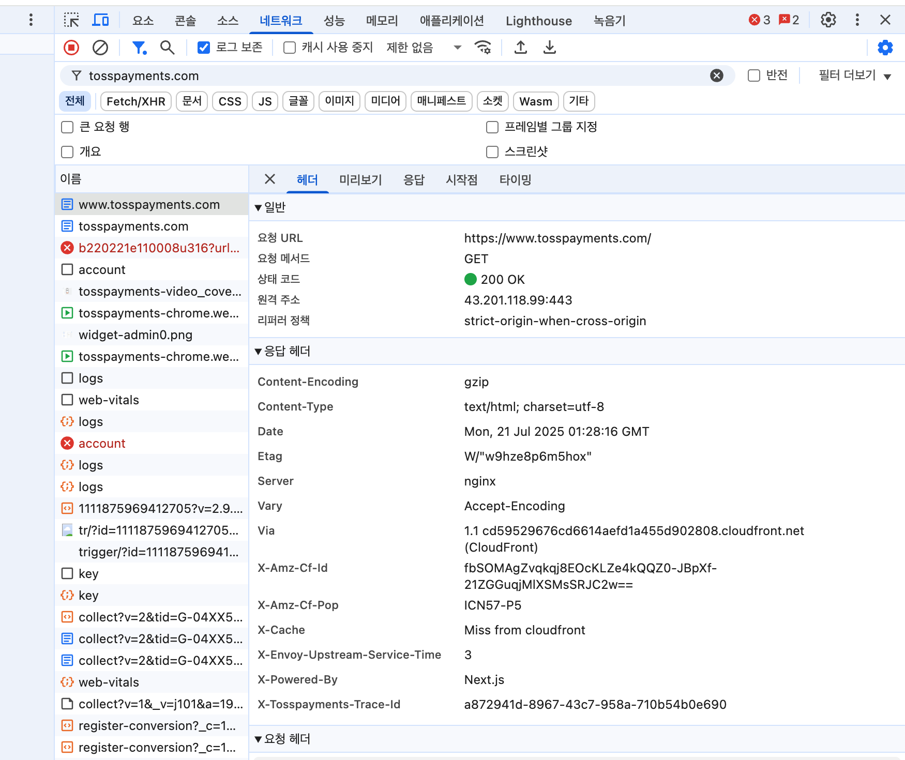Select the tr/?id=1111875969412705 image request
The height and width of the screenshot is (760, 905).
click(x=152, y=530)
